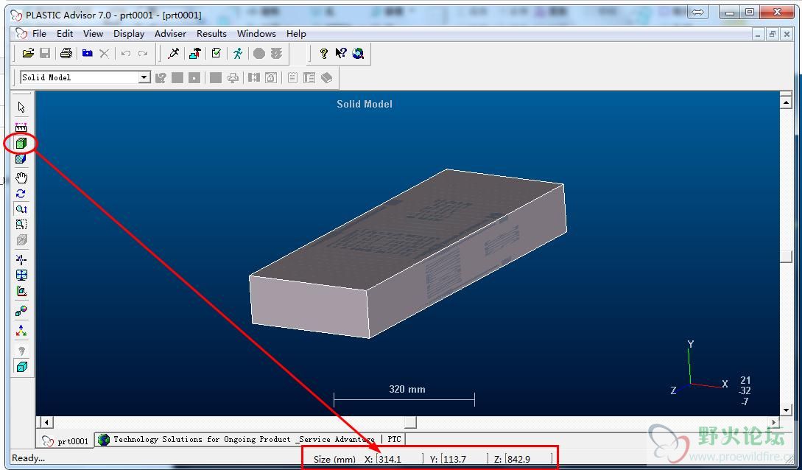The height and width of the screenshot is (470, 802).
Task: Click the traffic light adviser icon
Action: [277, 53]
